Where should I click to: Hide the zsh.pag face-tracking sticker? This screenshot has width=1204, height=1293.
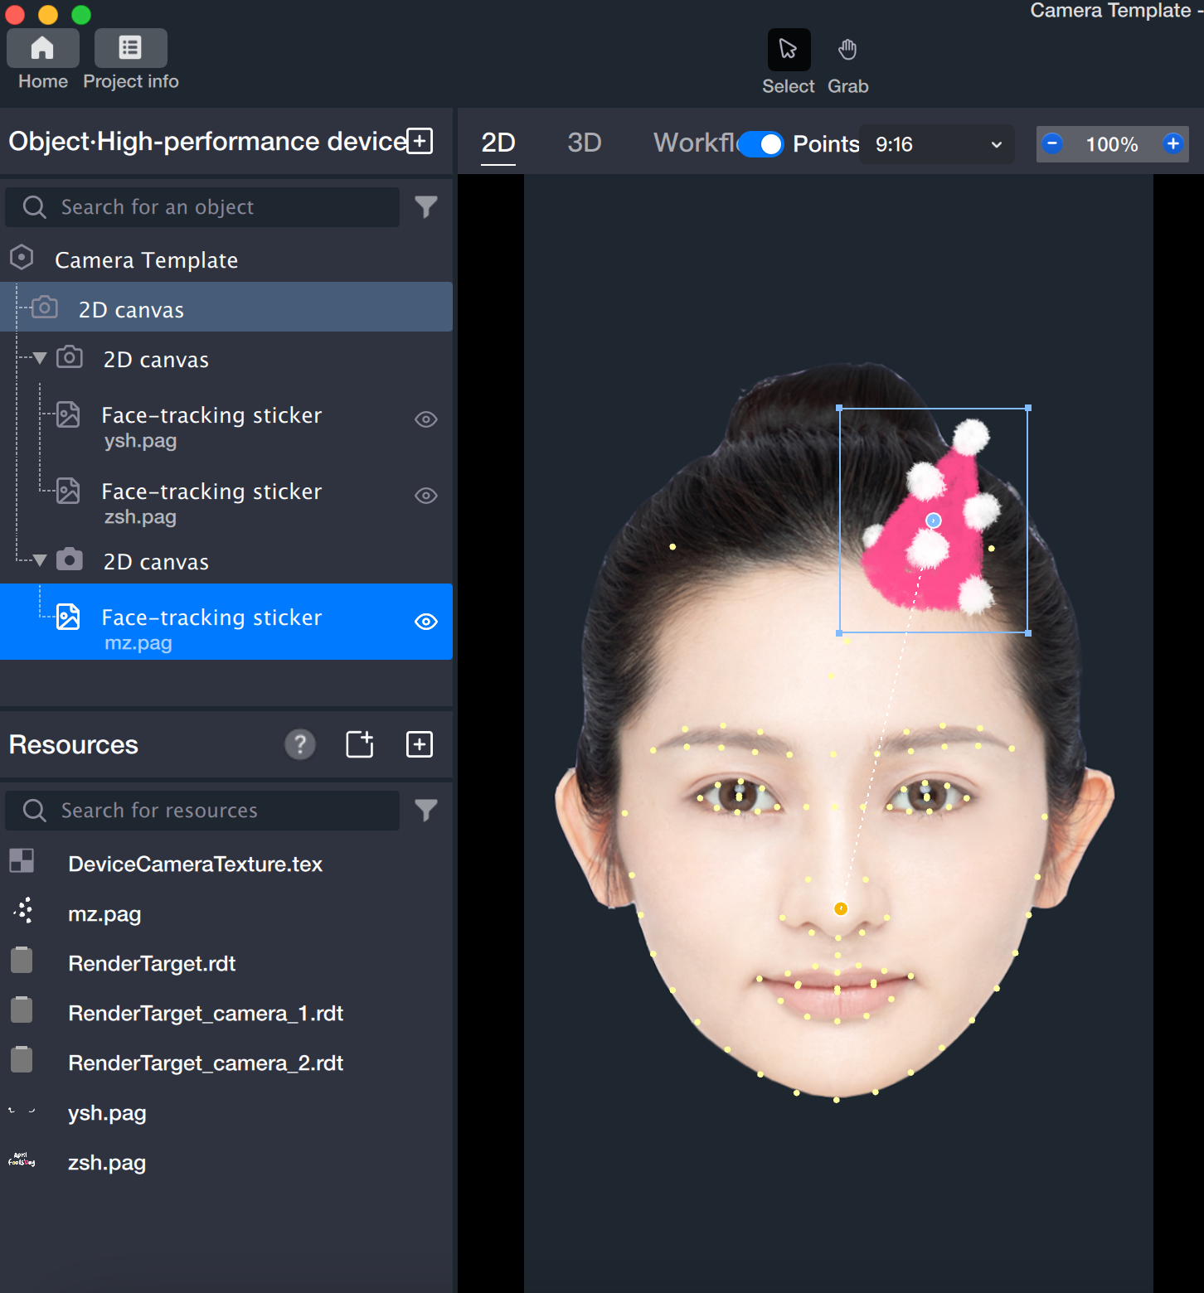pos(425,496)
